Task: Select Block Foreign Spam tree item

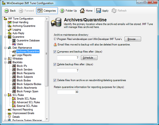Action: [28, 91]
